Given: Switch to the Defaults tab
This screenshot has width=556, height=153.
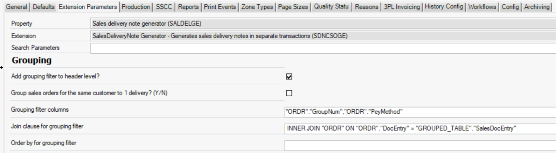Looking at the screenshot, I should tap(43, 7).
